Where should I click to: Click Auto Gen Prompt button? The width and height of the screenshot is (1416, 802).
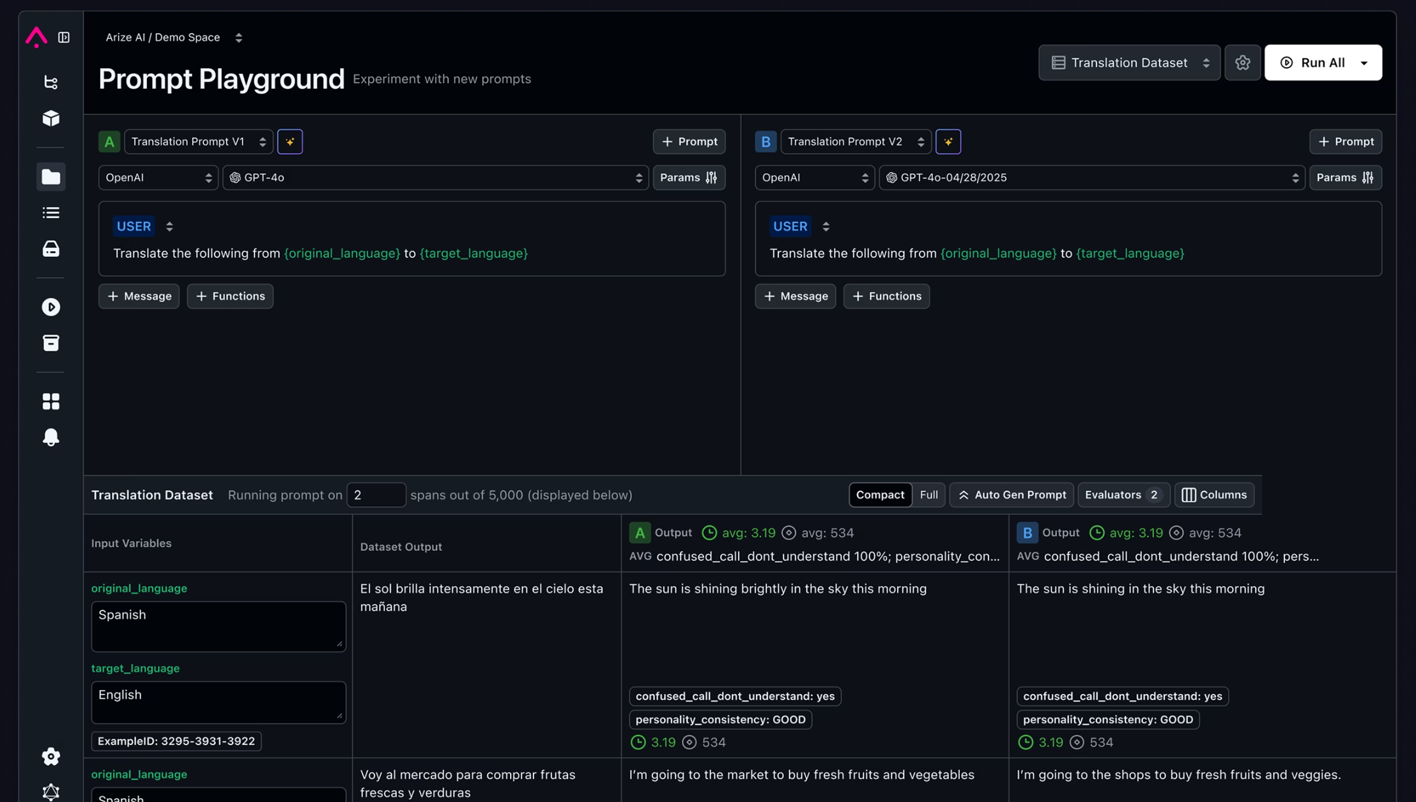pos(1012,495)
